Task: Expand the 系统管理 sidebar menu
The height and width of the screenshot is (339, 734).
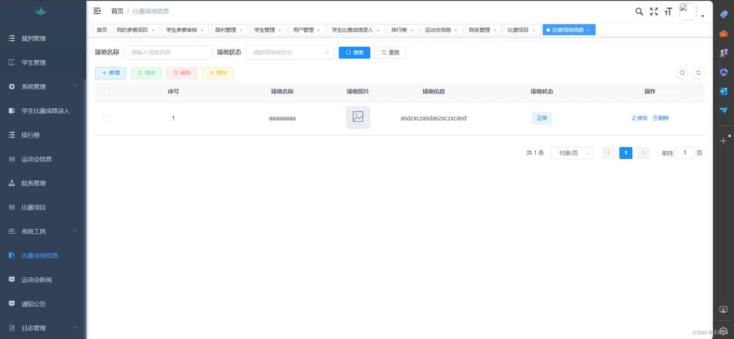Action: 43,86
